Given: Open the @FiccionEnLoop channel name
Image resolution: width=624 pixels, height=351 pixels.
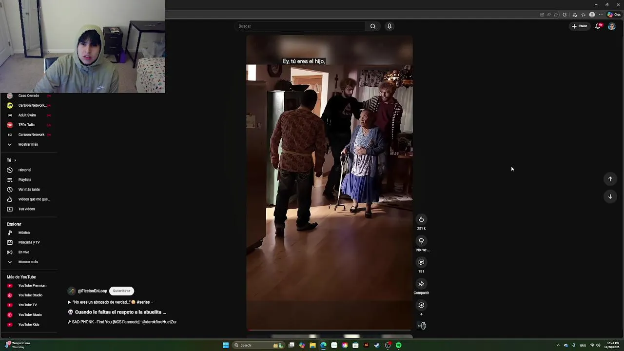Looking at the screenshot, I should click(92, 291).
